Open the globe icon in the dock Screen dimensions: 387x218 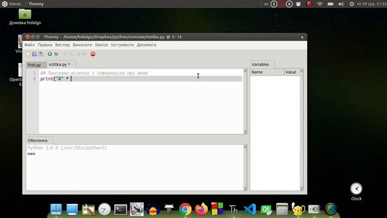(331, 210)
